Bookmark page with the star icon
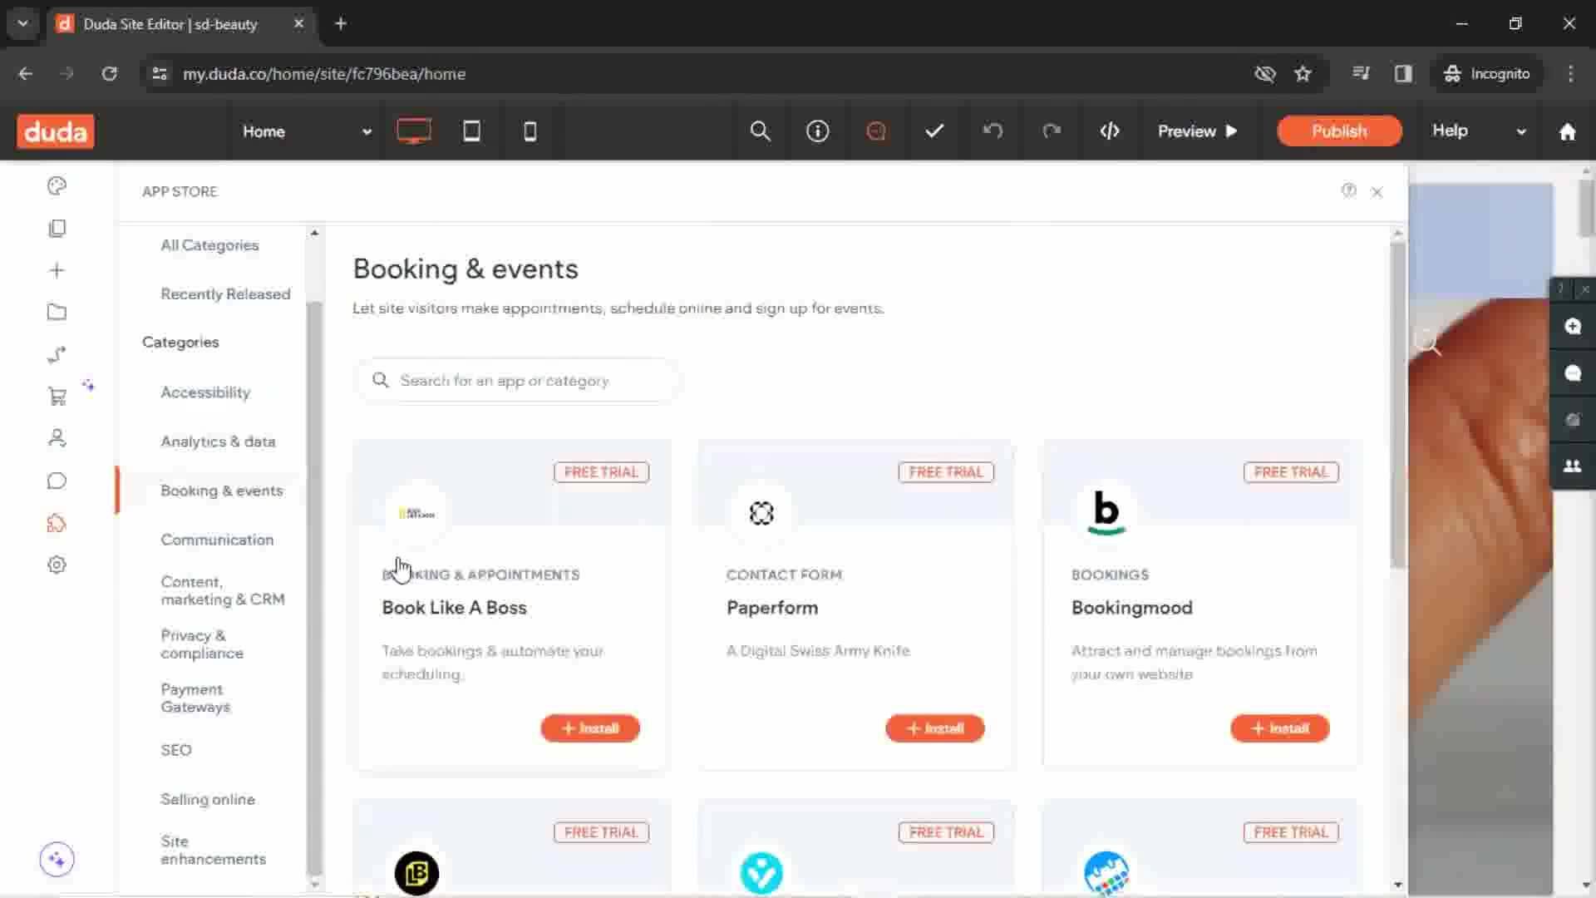 point(1303,74)
